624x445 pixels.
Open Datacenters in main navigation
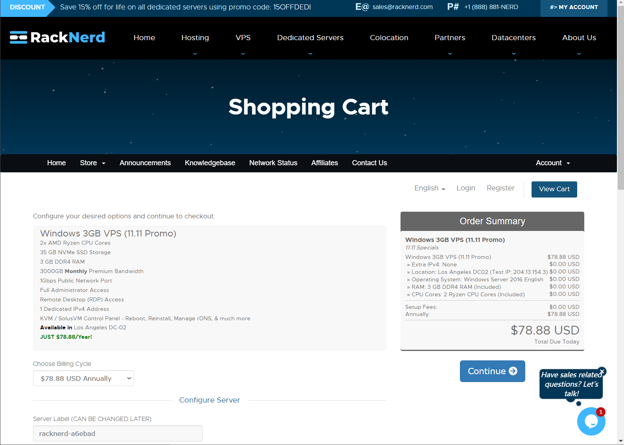(514, 38)
